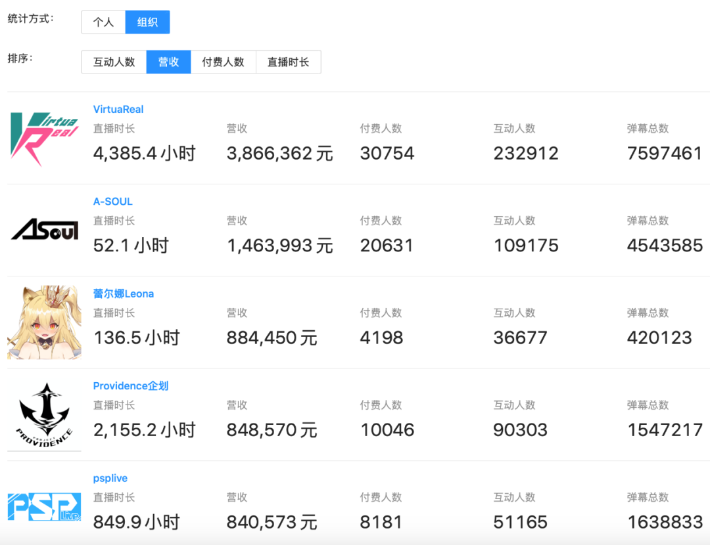Sort by 营收
Screen dimensions: 710x545
coord(168,62)
